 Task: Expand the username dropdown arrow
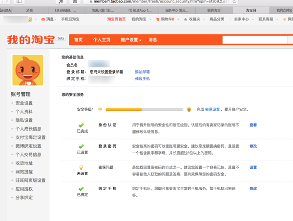click(x=36, y=19)
